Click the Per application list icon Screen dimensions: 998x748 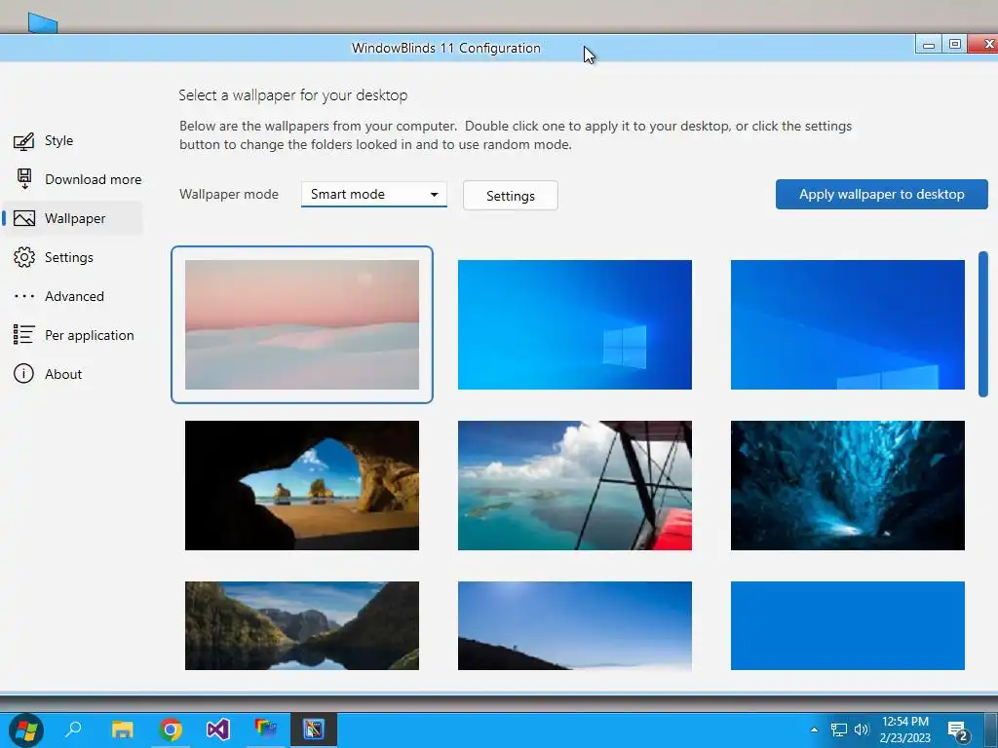tap(24, 335)
